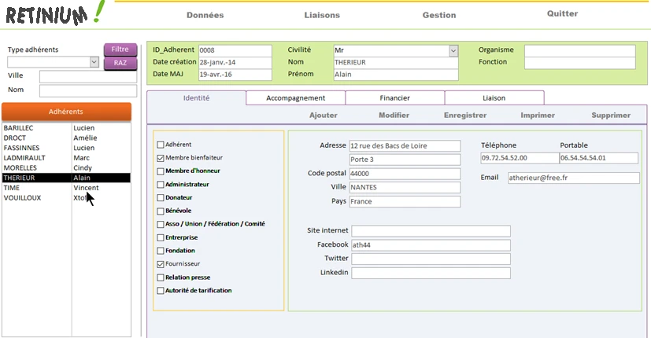Click the Nom field with THERIEUR
The width and height of the screenshot is (651, 338).
396,62
